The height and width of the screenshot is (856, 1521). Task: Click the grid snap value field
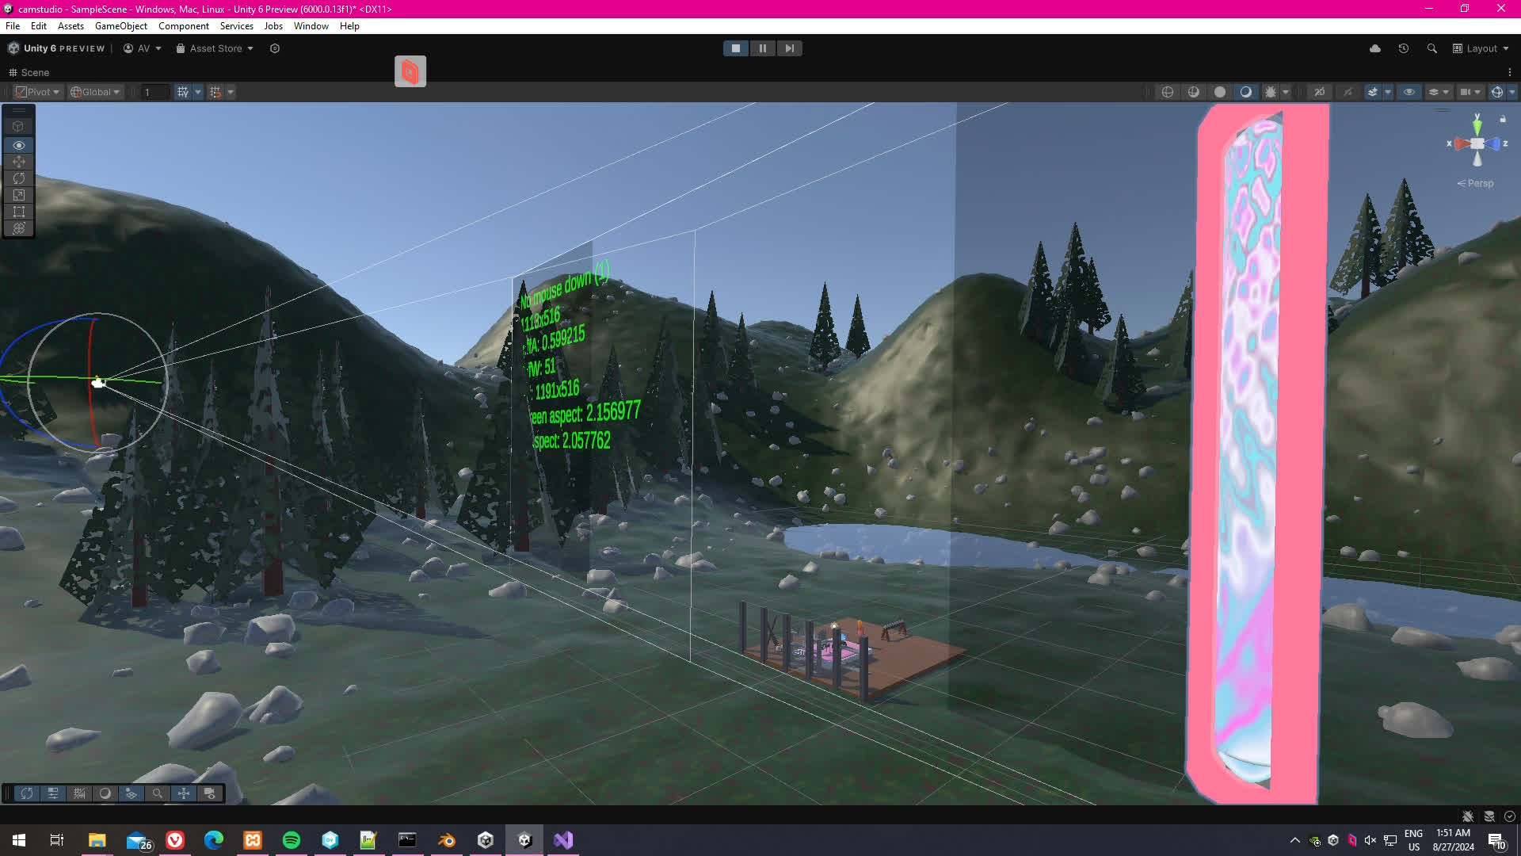[x=154, y=92]
